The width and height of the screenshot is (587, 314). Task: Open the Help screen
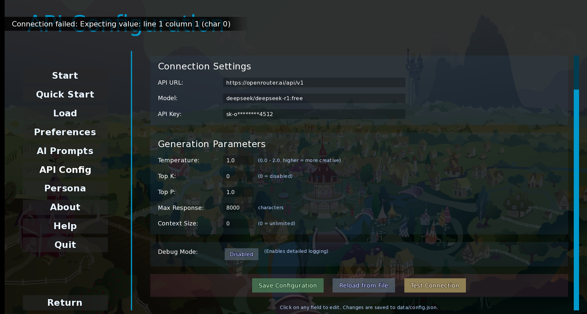65,226
